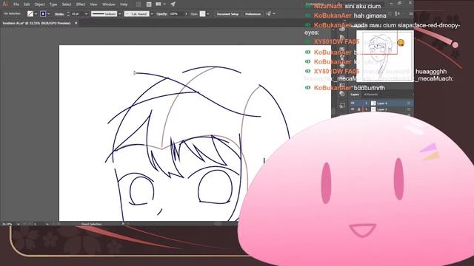Open the dock panel icon left of Layers tab
Viewport: 474px width, 266px height.
tap(342, 94)
